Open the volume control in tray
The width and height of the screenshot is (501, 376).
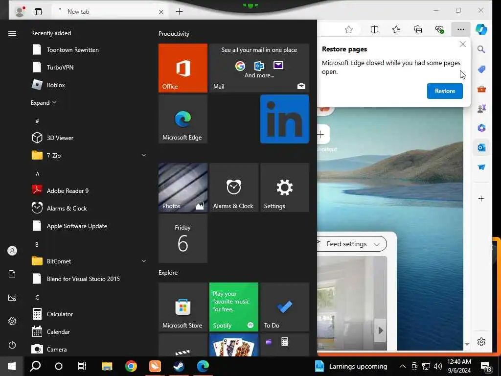coord(438,366)
